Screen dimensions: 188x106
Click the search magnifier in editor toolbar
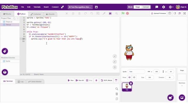coord(116,14)
